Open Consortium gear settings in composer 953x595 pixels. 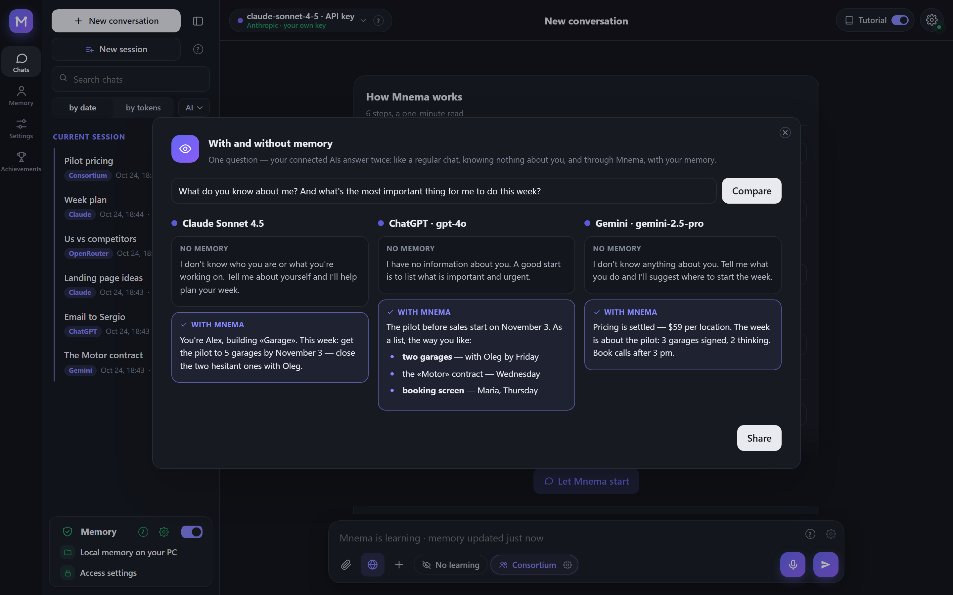[567, 565]
